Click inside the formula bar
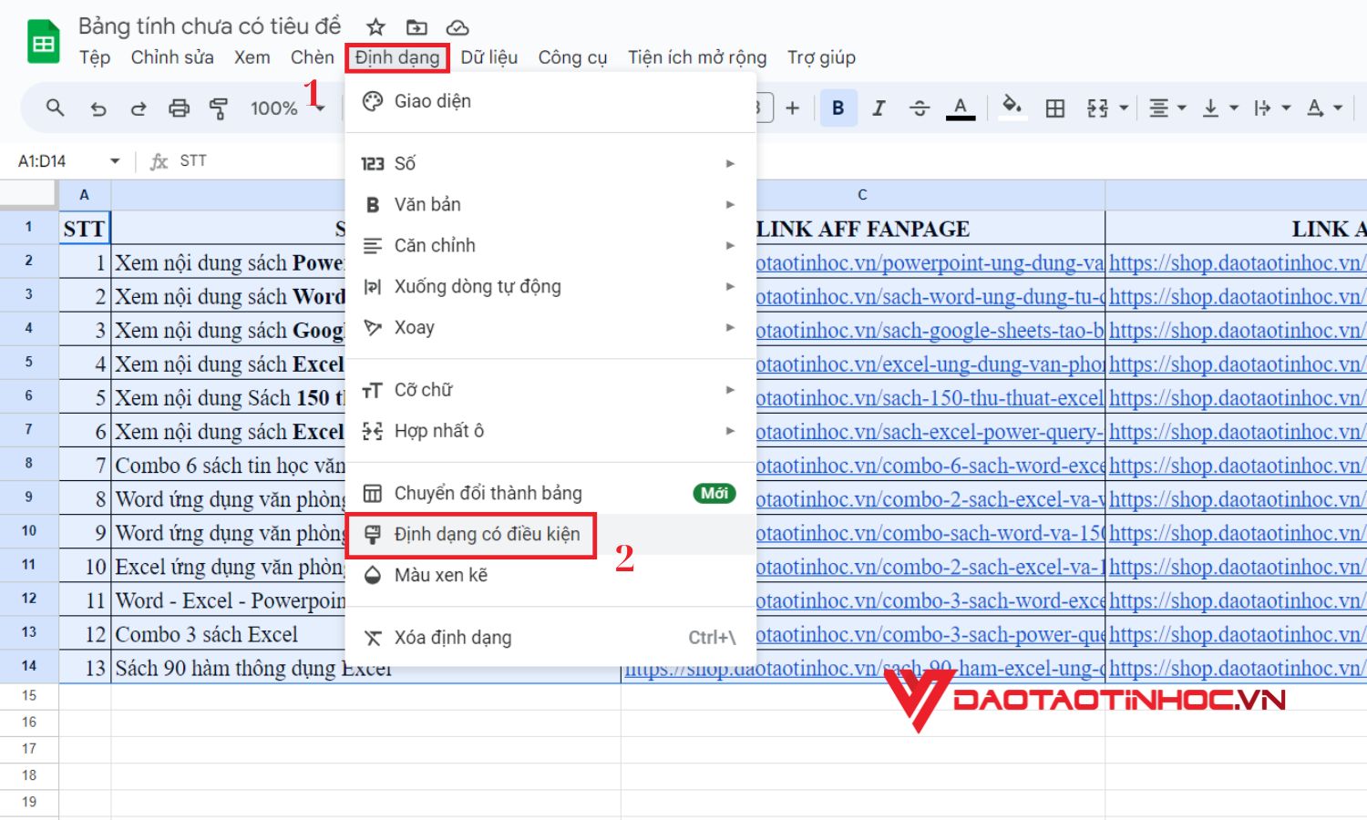This screenshot has width=1367, height=820. [x=273, y=160]
